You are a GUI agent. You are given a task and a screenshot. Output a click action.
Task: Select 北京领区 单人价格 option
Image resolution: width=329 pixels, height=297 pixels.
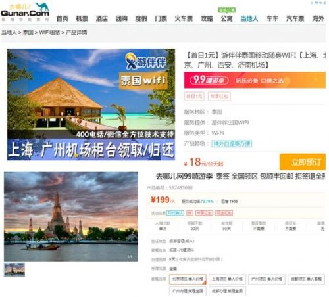click(188, 279)
